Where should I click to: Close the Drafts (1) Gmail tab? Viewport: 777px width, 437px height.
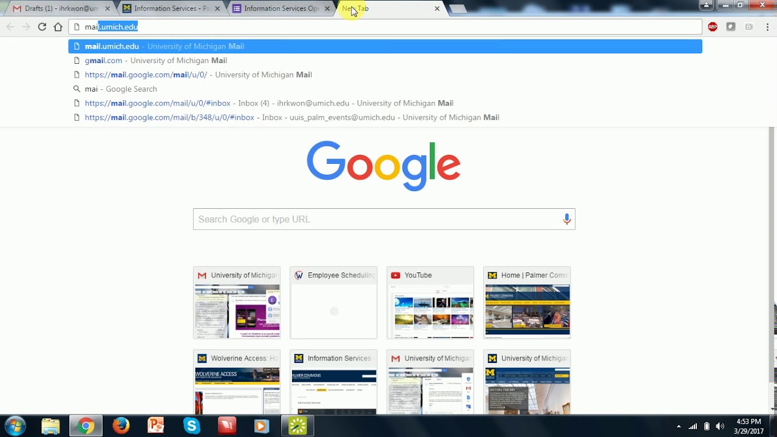point(107,8)
